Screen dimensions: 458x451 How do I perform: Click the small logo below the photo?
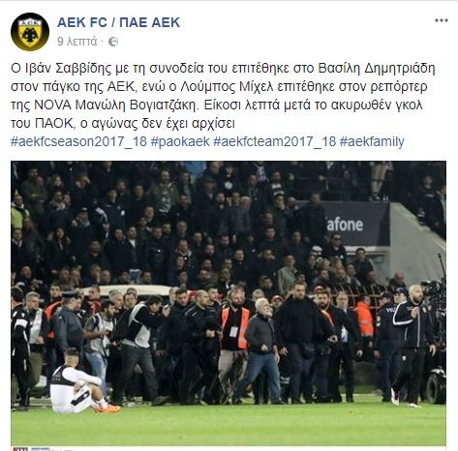(20, 448)
